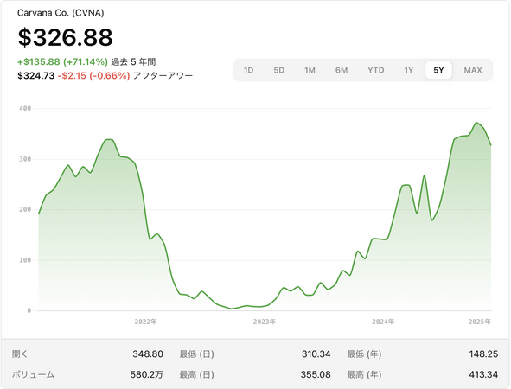Screen dimensions: 511x389
Task: Show the MAX price history
Action: 473,70
